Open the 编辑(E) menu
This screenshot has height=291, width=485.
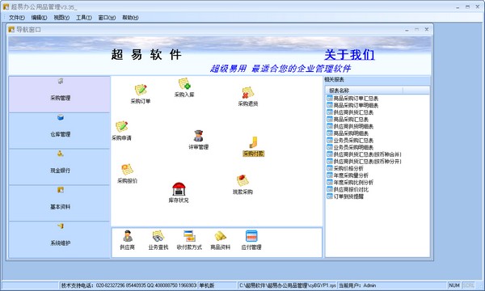39,18
